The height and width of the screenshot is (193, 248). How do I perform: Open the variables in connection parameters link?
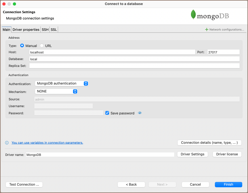click(x=47, y=143)
